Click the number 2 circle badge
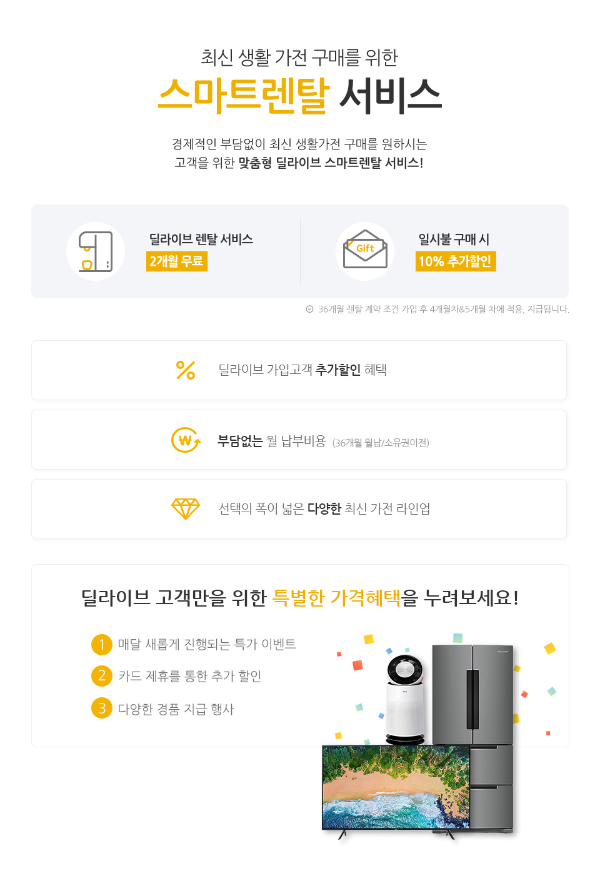 point(102,676)
